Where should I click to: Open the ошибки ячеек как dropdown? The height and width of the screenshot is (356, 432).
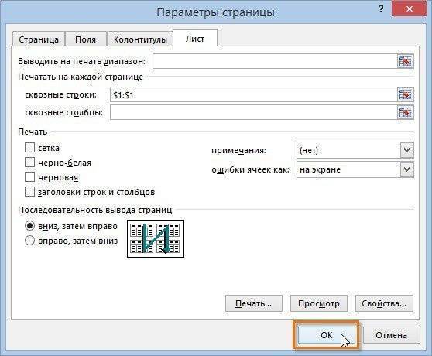point(406,169)
